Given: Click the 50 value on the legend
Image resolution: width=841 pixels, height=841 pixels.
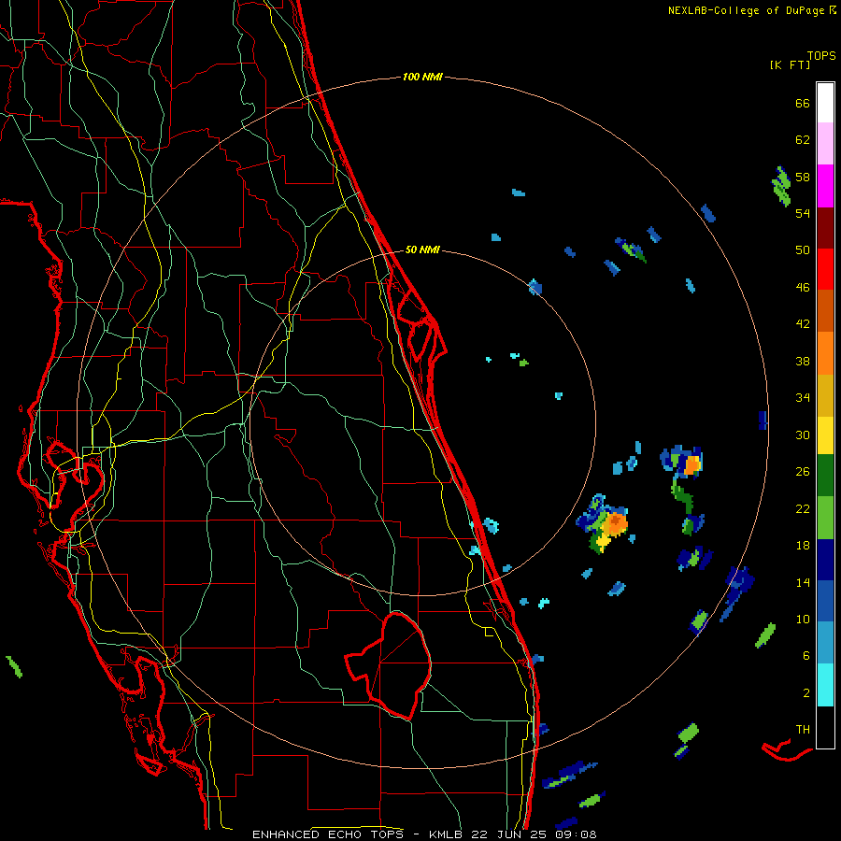Looking at the screenshot, I should tap(803, 250).
